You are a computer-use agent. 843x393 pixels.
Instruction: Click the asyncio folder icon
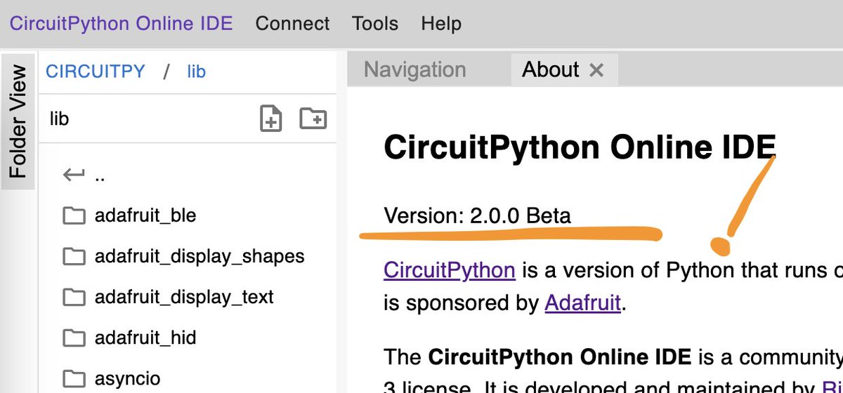[73, 378]
